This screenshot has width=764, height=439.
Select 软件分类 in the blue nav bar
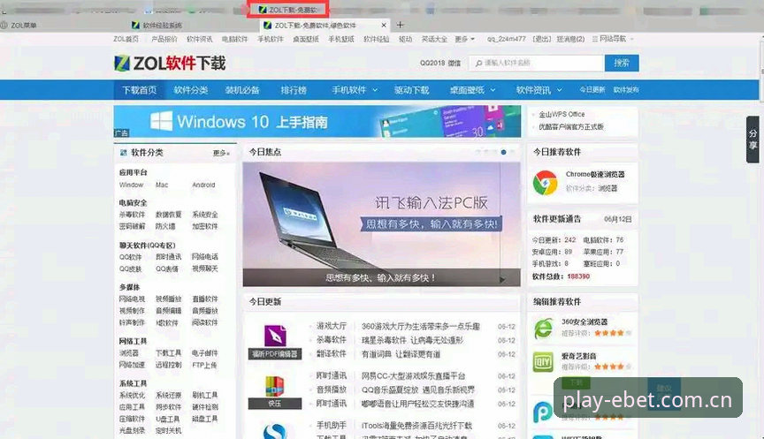[x=190, y=90]
